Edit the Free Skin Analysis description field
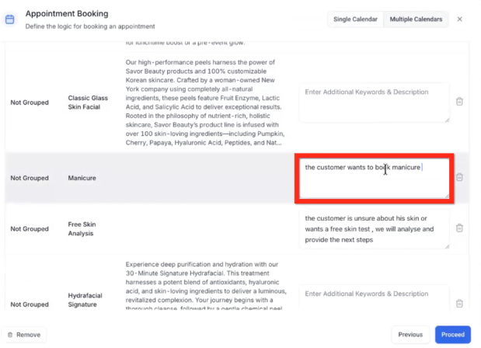 click(x=374, y=229)
